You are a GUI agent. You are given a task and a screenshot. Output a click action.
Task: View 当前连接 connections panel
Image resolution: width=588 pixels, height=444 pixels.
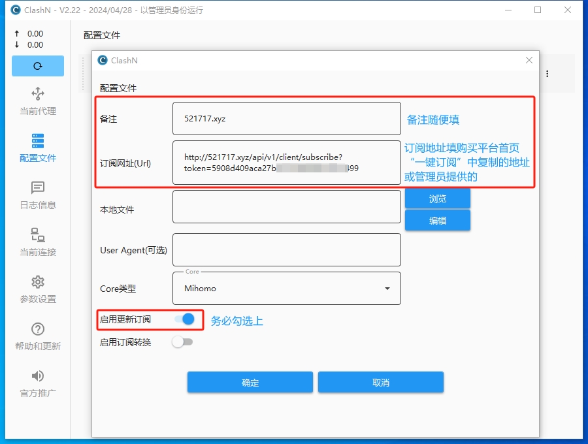pos(37,243)
